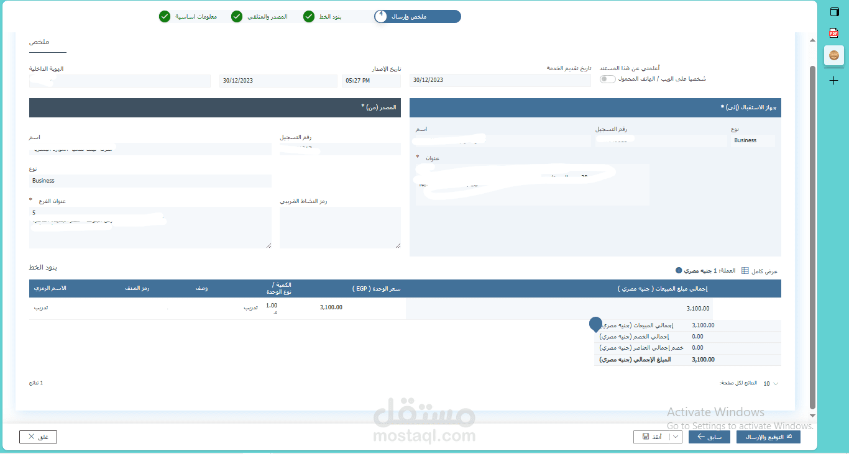The width and height of the screenshot is (849, 454).
Task: Click green checkmark of معلومات اساسية step
Action: coord(164,16)
